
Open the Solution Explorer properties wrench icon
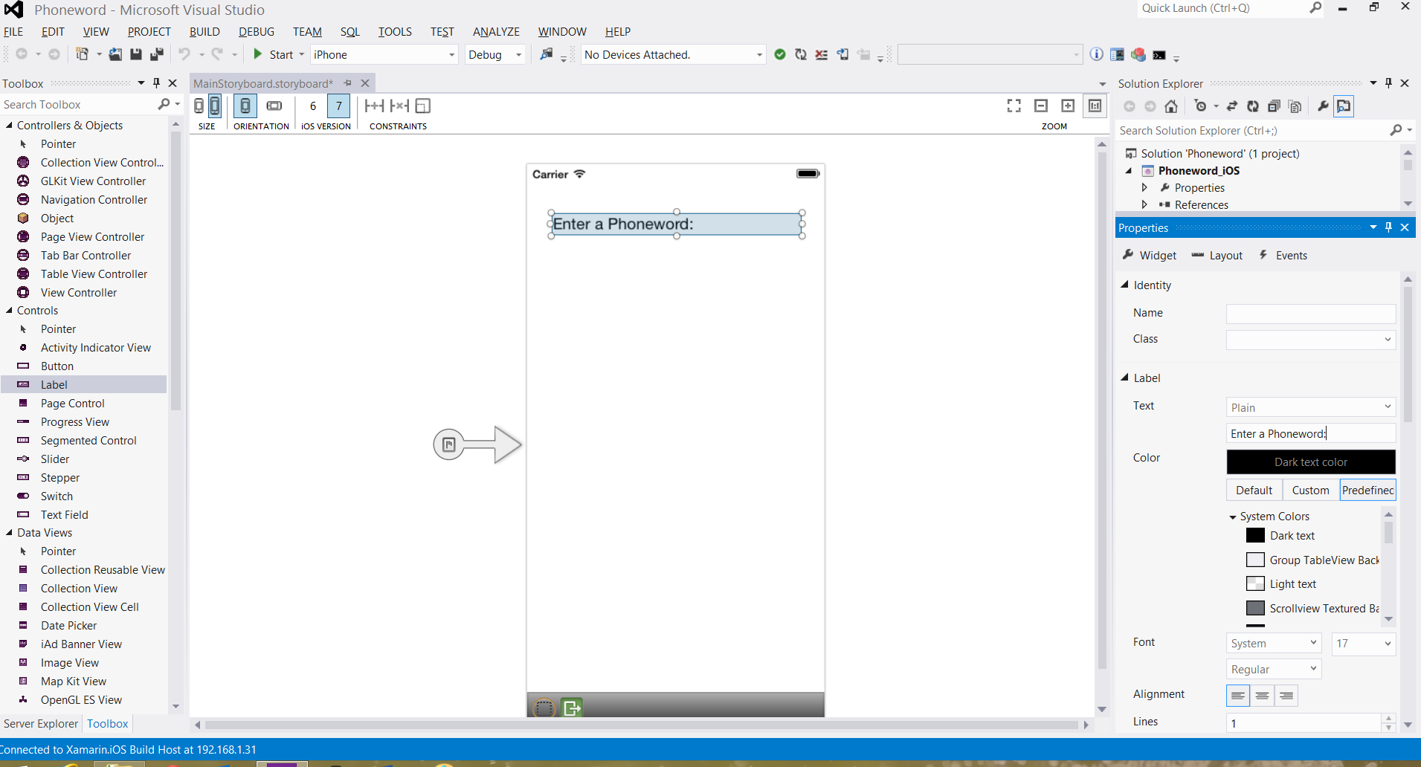1323,106
